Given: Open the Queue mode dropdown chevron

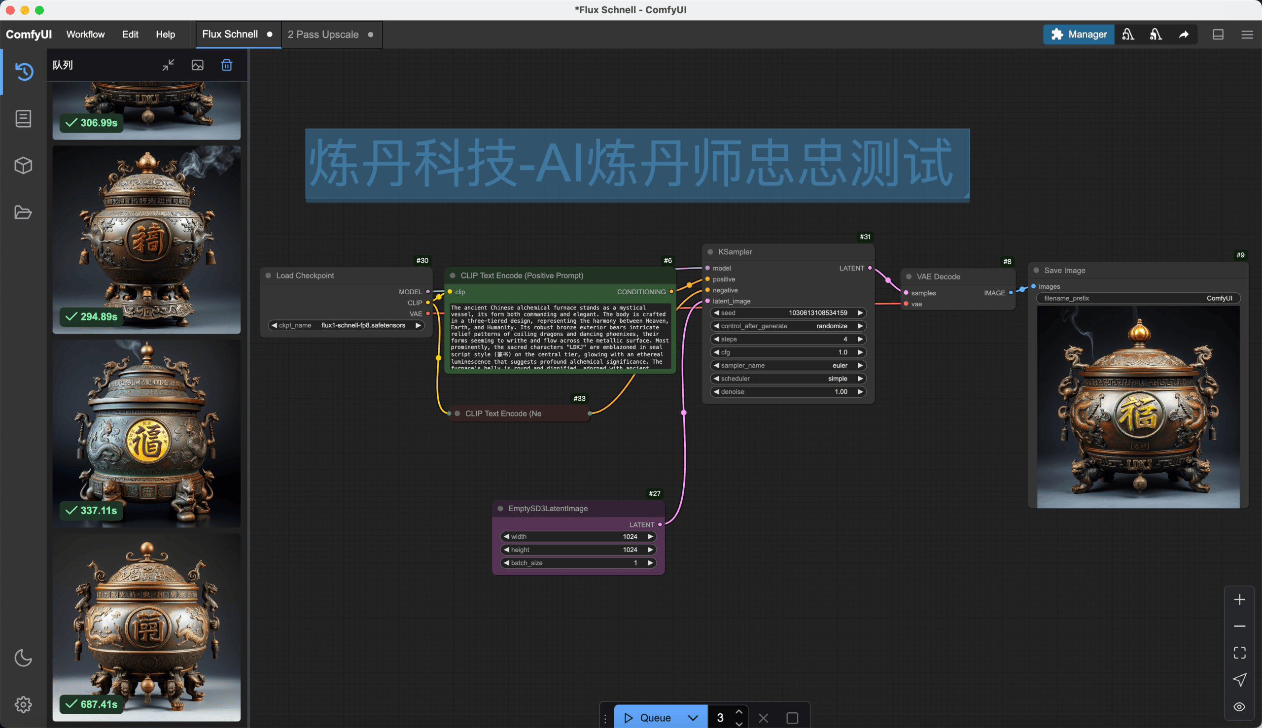Looking at the screenshot, I should click(x=693, y=717).
